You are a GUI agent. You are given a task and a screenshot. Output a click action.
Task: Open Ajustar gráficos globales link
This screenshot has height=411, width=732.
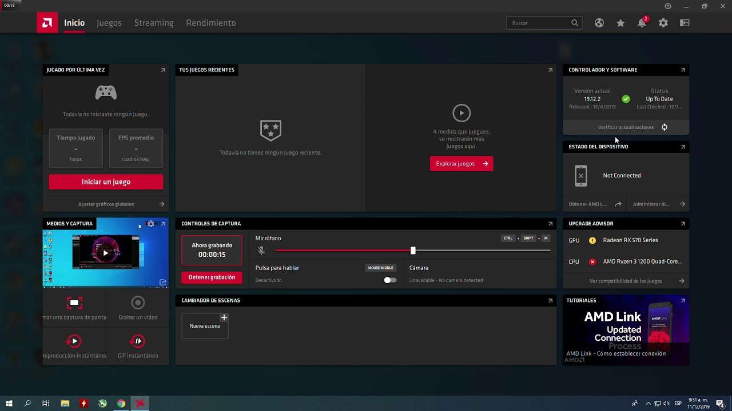pyautogui.click(x=106, y=204)
